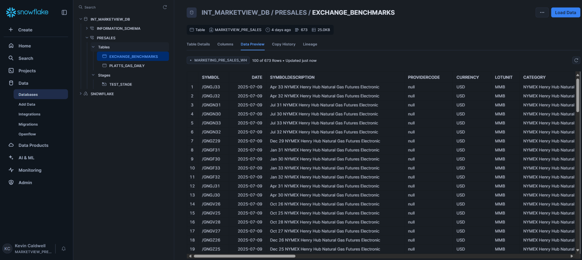Refresh the data preview results
This screenshot has width=582, height=260.
(x=576, y=60)
